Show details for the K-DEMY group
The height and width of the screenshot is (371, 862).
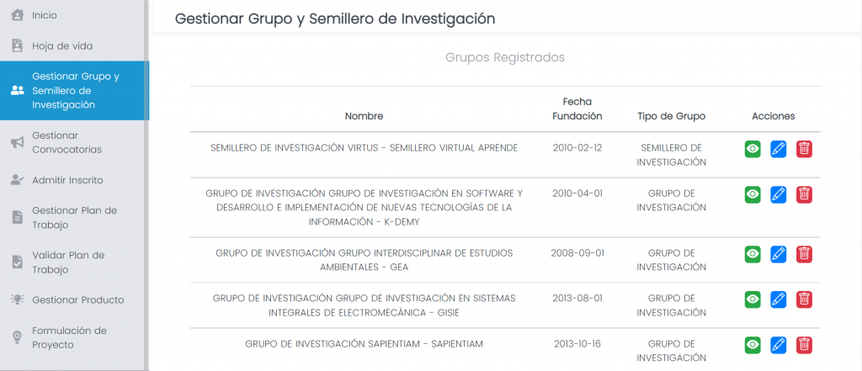coord(753,194)
